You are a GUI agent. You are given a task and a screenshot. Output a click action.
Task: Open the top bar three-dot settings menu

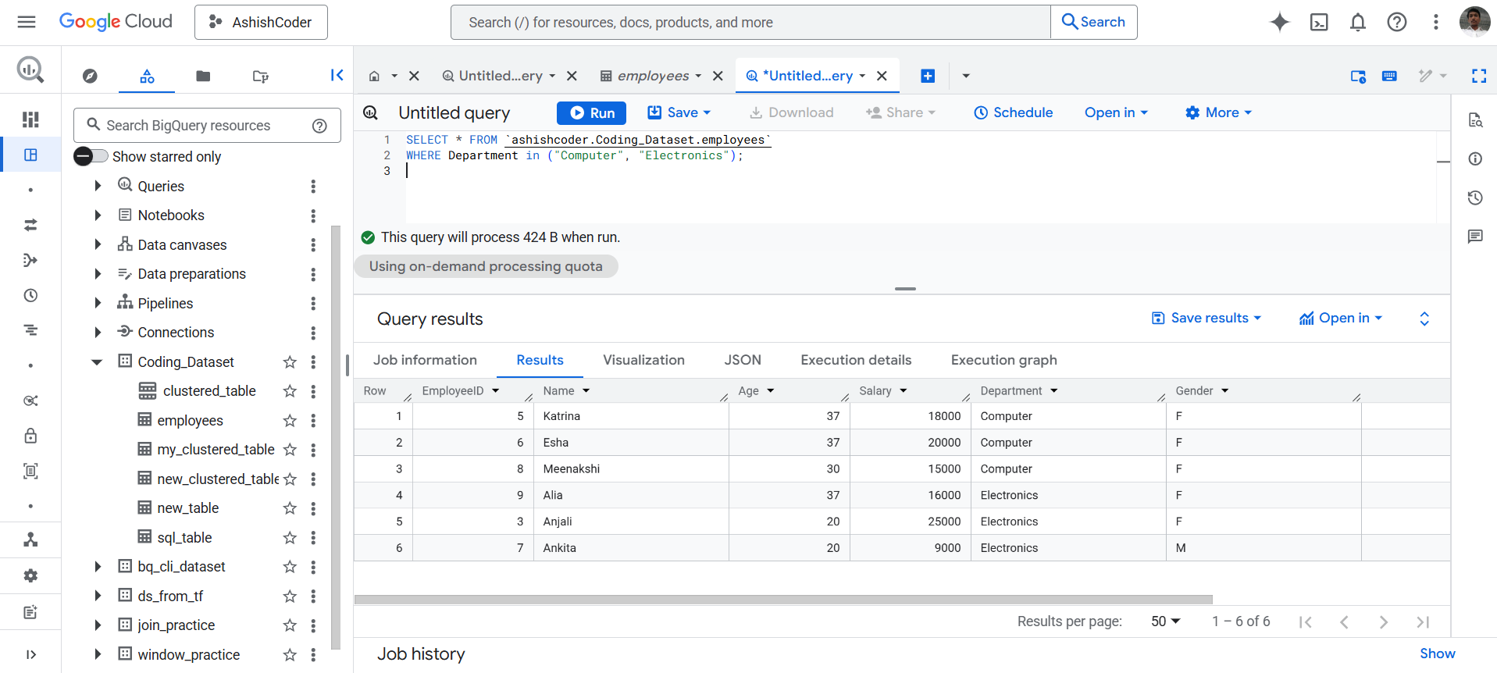coord(1435,22)
